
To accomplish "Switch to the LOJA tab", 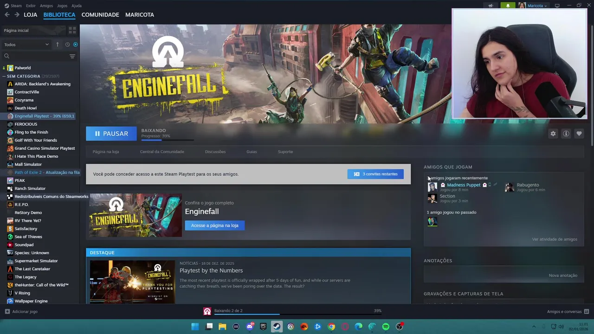I will point(30,14).
